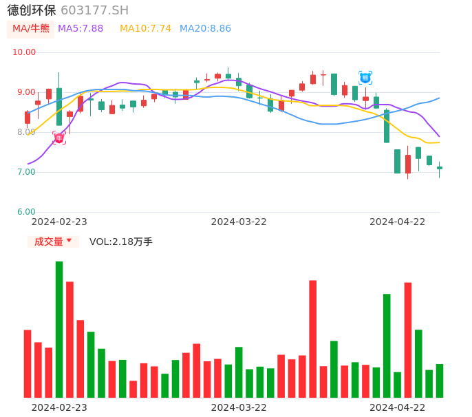The width and height of the screenshot is (472, 417).
Task: Click the 603177.SH stock code
Action: tap(94, 10)
